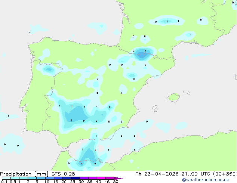
Task: Pick the 0.5–1 mm legend swatch
Action: 15,178
